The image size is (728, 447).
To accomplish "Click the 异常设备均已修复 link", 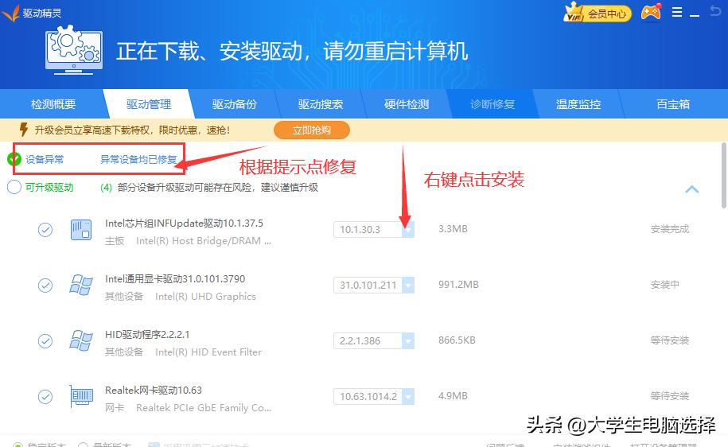I will (138, 159).
